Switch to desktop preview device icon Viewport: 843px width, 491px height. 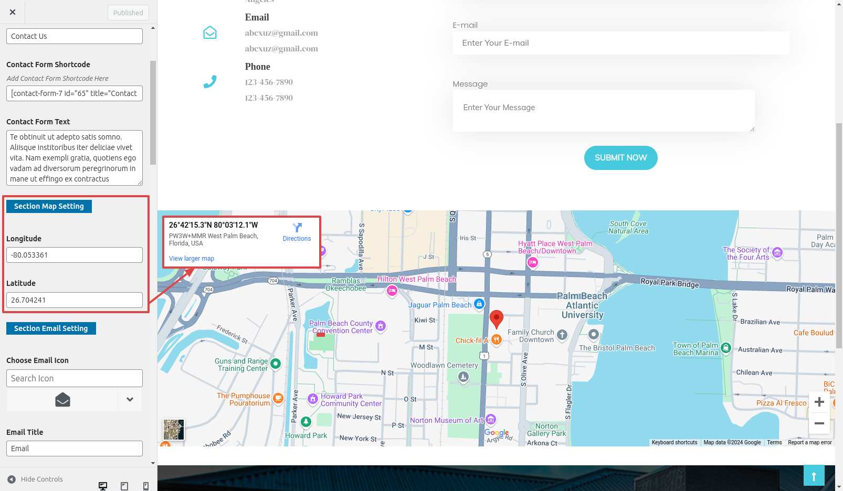103,486
